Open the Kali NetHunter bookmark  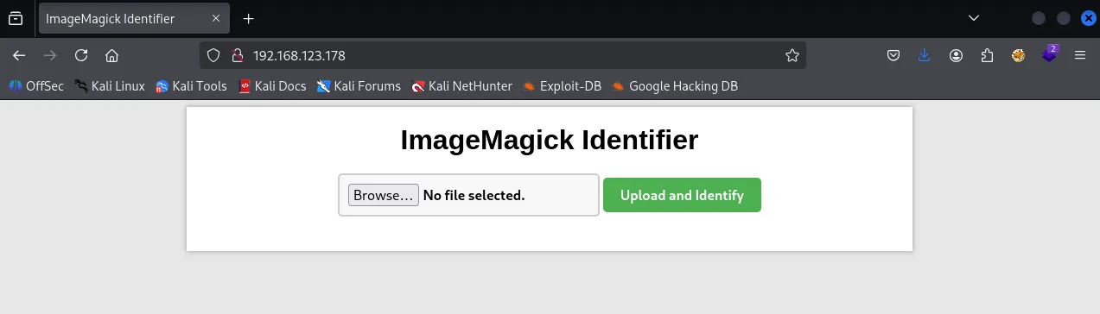pos(462,85)
